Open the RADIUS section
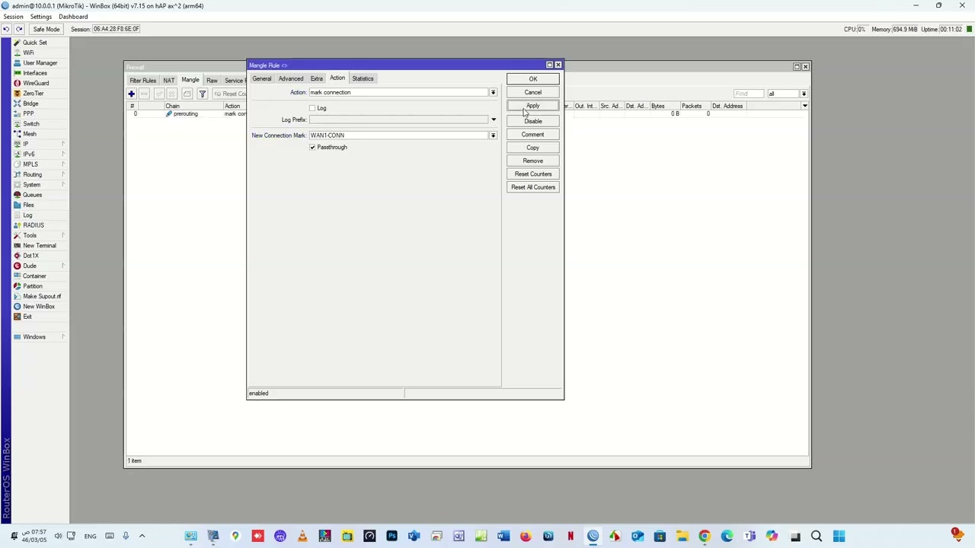 pos(33,225)
